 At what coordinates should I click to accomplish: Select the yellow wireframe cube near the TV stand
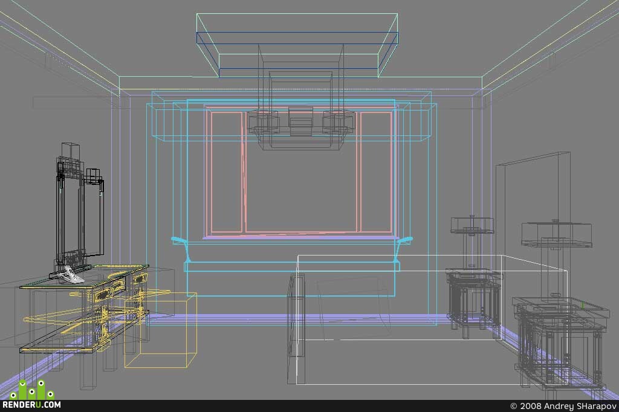pos(161,330)
